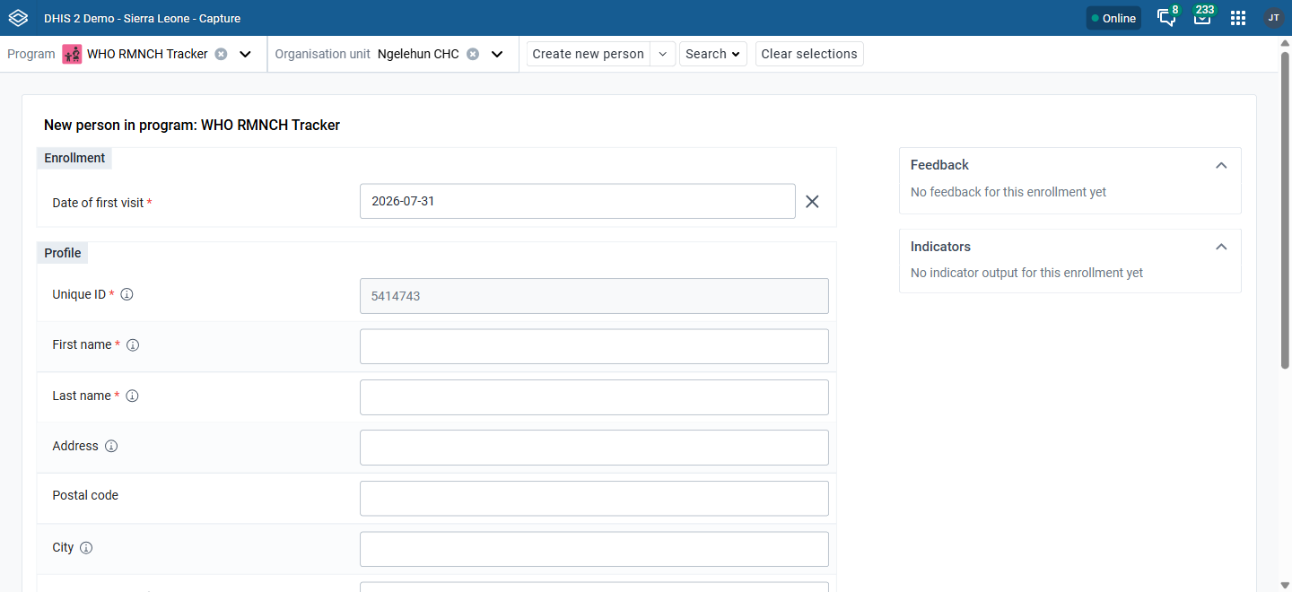Clear the Date of first visit value

(x=812, y=202)
